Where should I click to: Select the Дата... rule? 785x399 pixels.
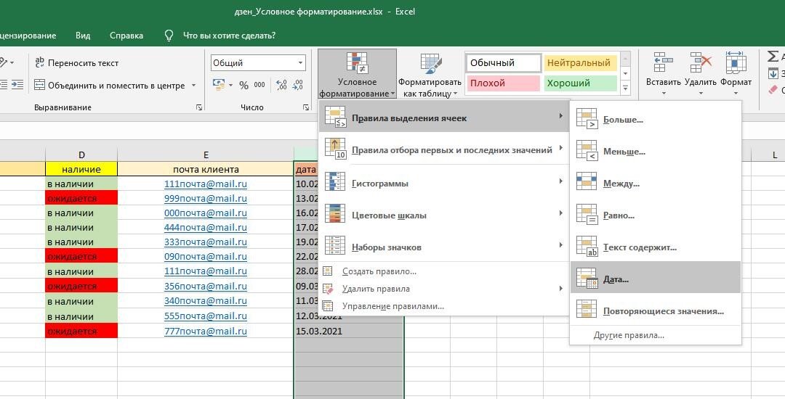(656, 278)
